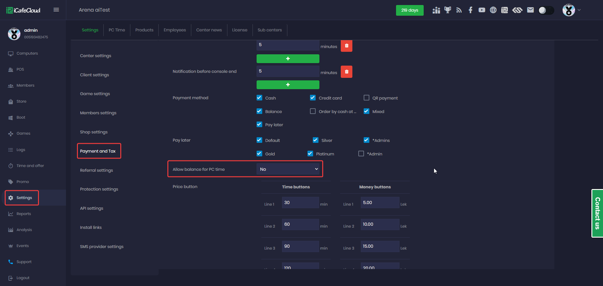603x286 pixels.
Task: Uncheck the Credit card payment method
Action: pyautogui.click(x=313, y=98)
